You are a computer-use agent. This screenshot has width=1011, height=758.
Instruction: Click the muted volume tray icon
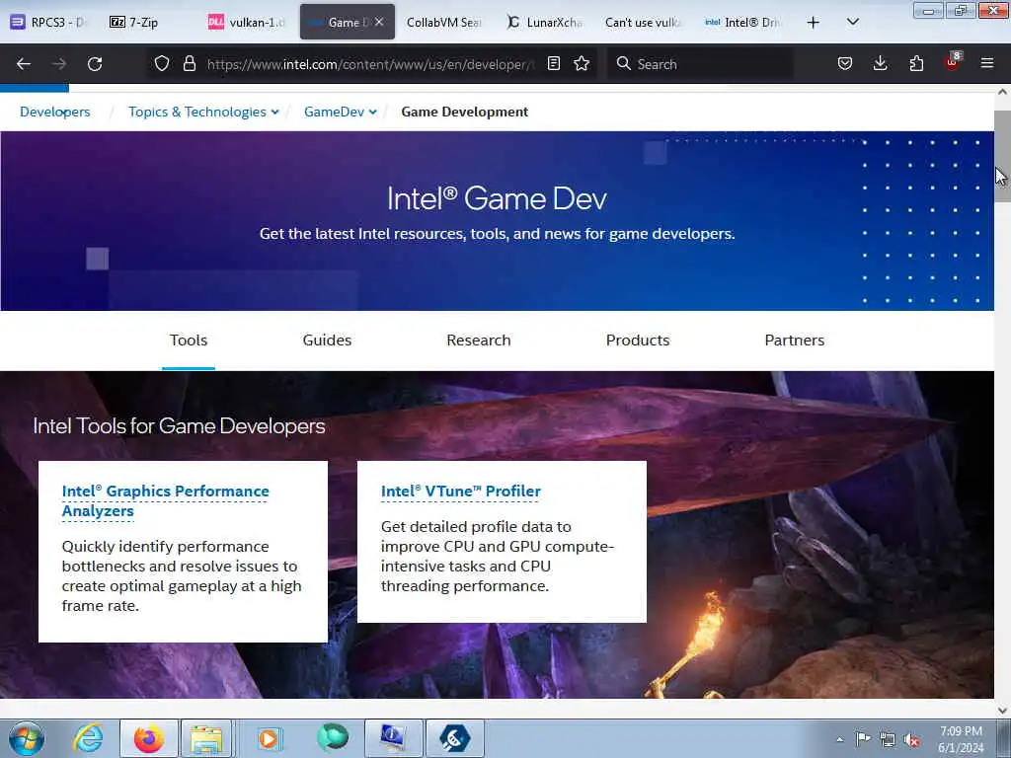[x=911, y=739]
